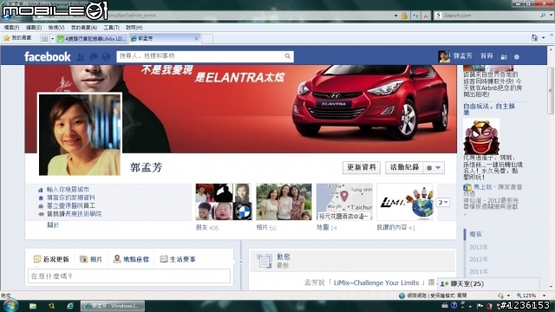The image size is (555, 312).
Task: Switch to the LiMix LD browser tab
Action: 91,38
